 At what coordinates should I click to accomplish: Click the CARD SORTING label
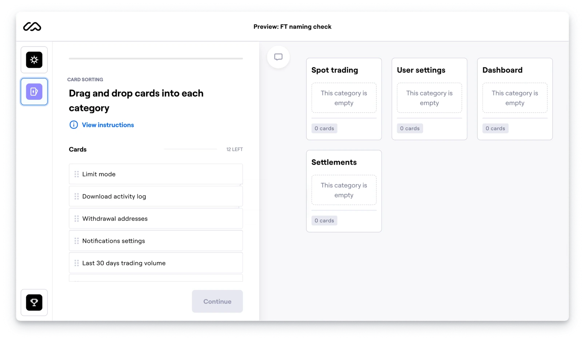[85, 80]
